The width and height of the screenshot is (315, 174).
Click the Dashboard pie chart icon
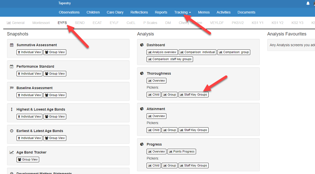[142, 45]
